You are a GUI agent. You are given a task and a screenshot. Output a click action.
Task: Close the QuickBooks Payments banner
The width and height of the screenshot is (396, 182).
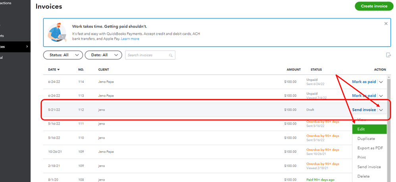click(386, 24)
